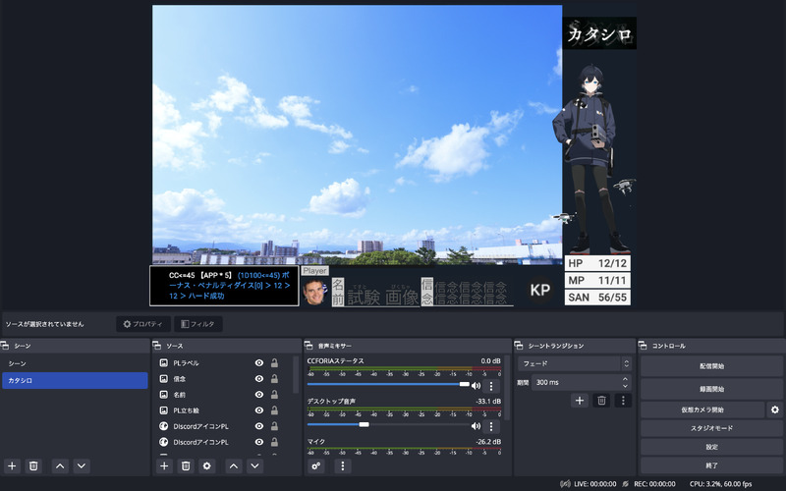786x491 pixels.
Task: Add a new source in the ソース panel
Action: [164, 465]
